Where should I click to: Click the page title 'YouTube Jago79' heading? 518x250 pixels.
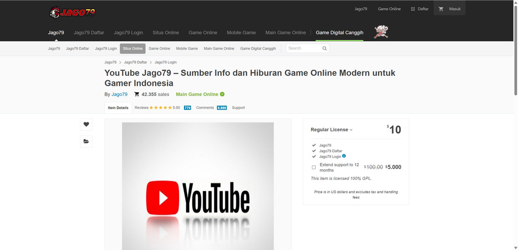[250, 78]
